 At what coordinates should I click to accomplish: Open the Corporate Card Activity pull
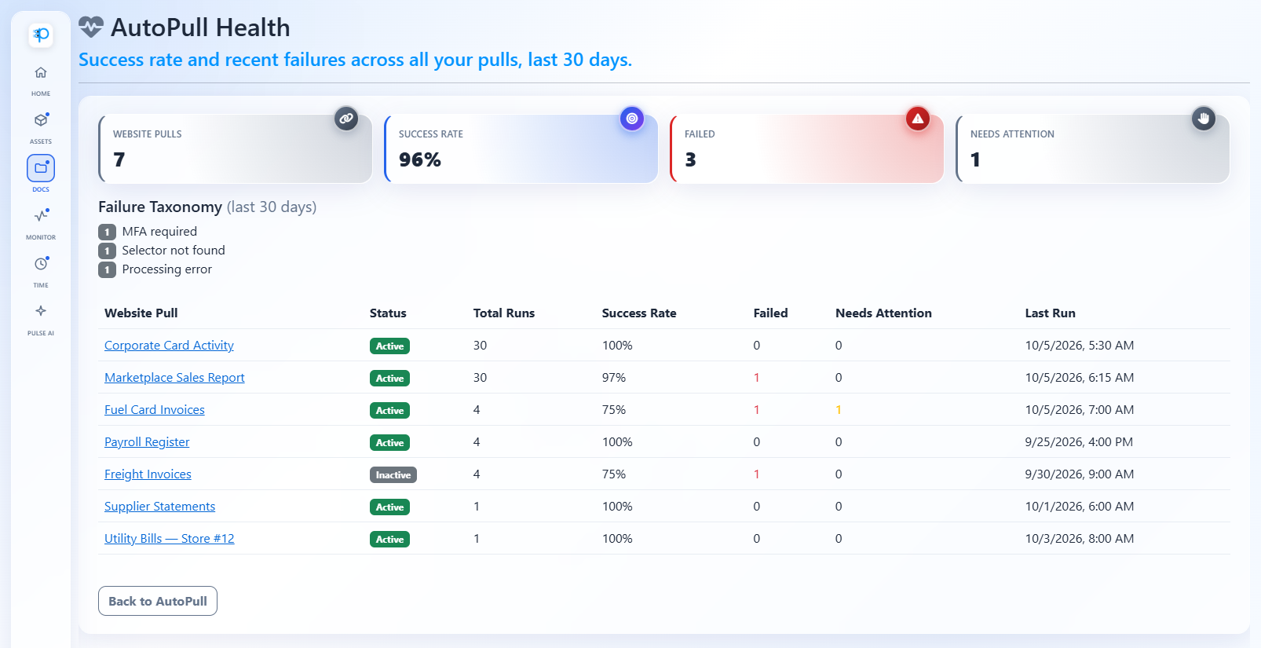[x=169, y=346]
